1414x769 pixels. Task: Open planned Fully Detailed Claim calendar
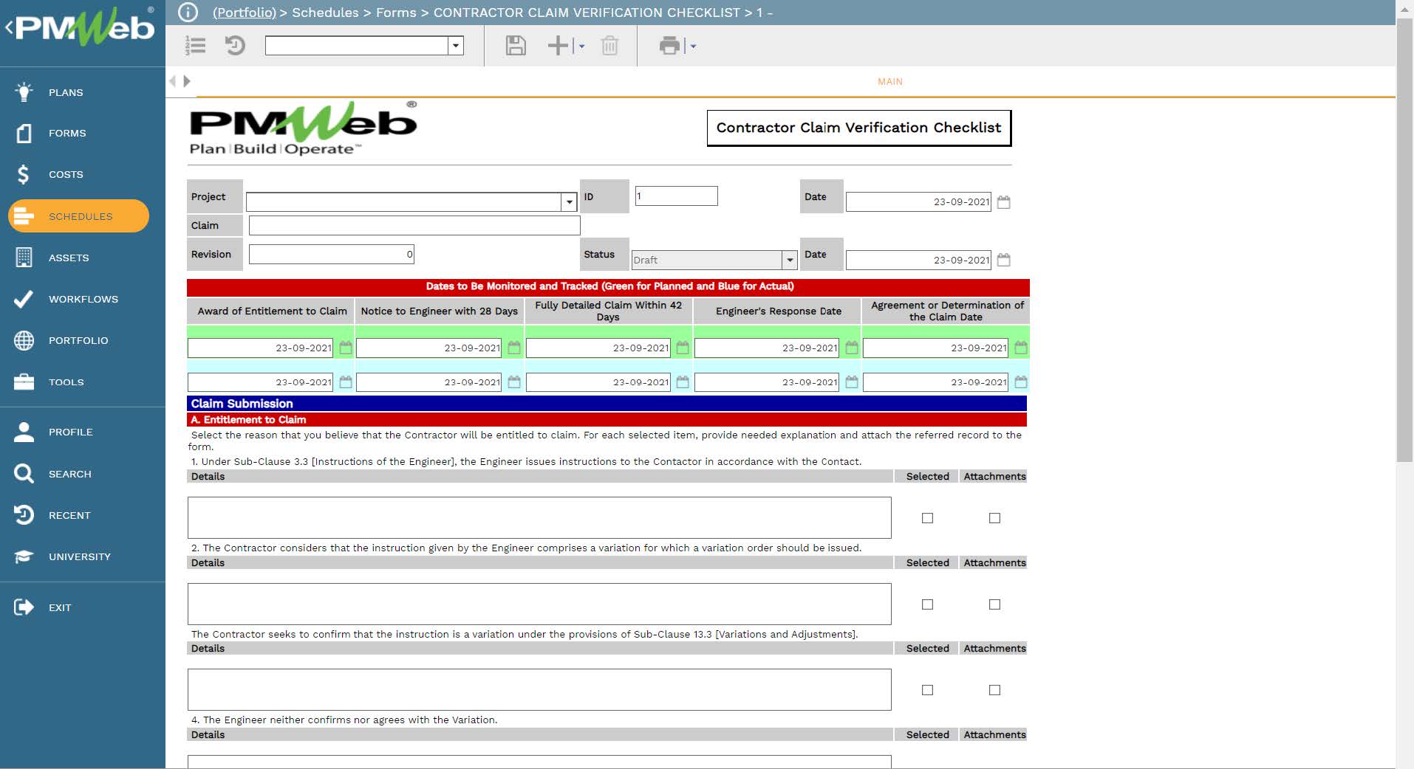point(683,348)
